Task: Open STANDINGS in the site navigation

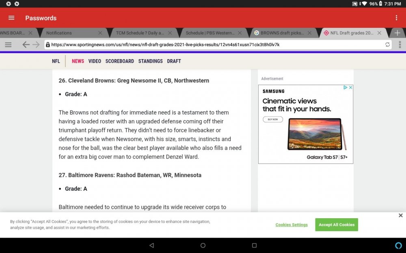Action: 151,61
